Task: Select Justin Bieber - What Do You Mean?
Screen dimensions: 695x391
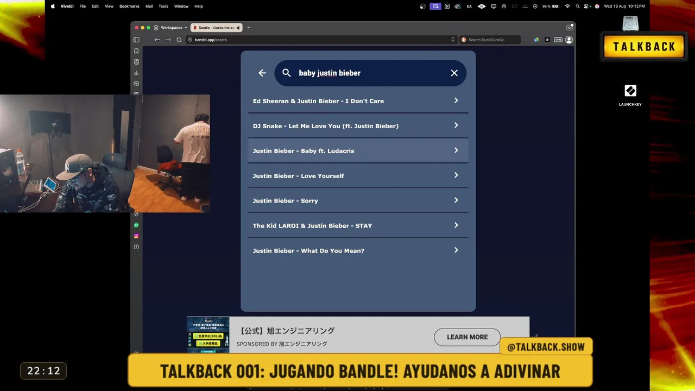Action: [358, 251]
